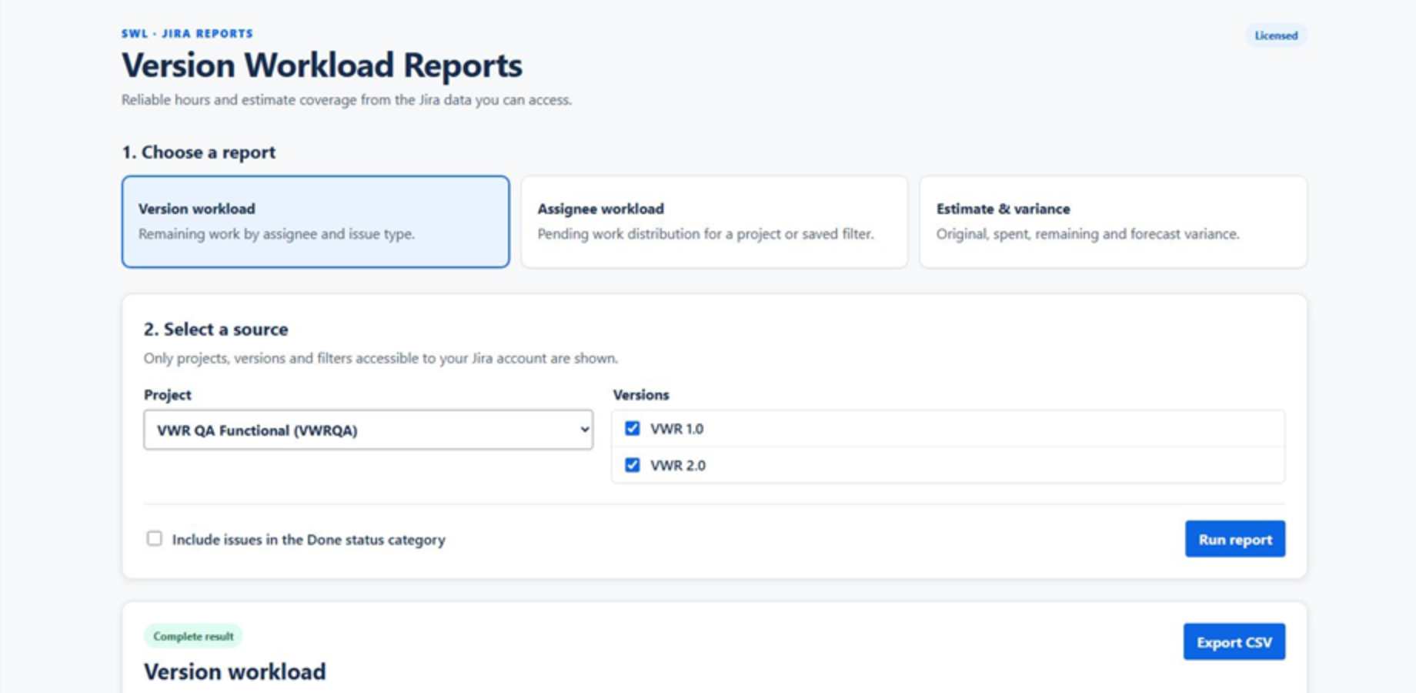
Task: Select the Version workload report card
Action: pyautogui.click(x=316, y=222)
